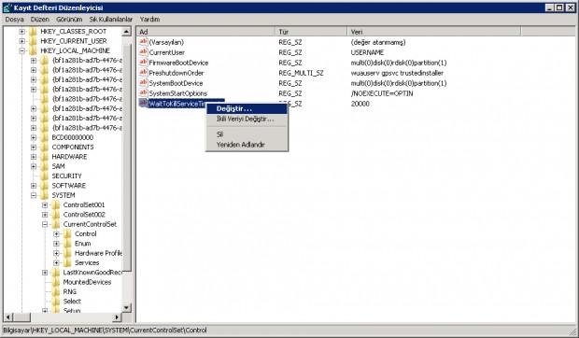Click the ab icon of CurrentUser value
The height and width of the screenshot is (338, 579).
[143, 52]
